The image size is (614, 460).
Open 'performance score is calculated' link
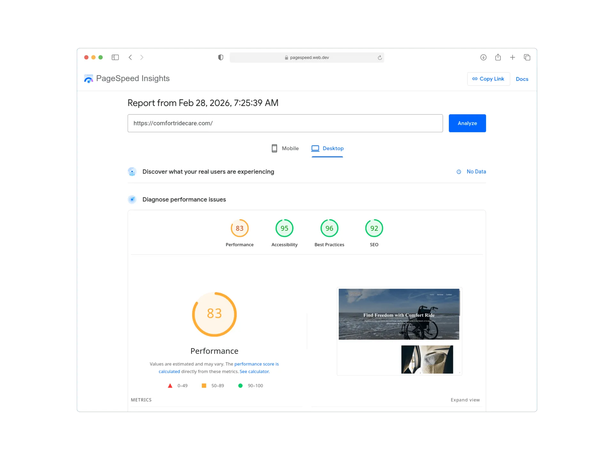(256, 364)
